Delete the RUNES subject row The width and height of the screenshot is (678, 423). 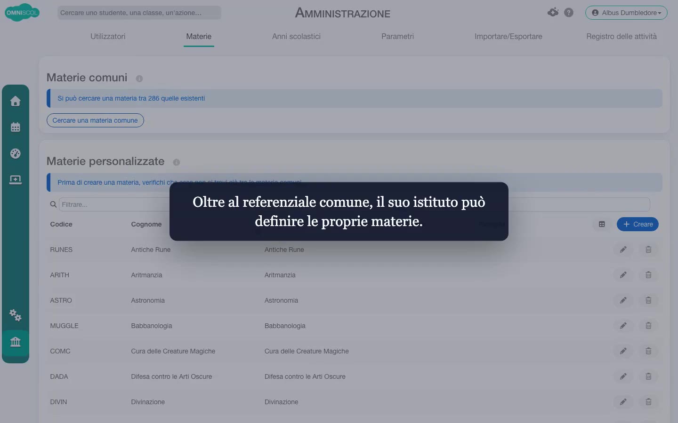pyautogui.click(x=648, y=250)
